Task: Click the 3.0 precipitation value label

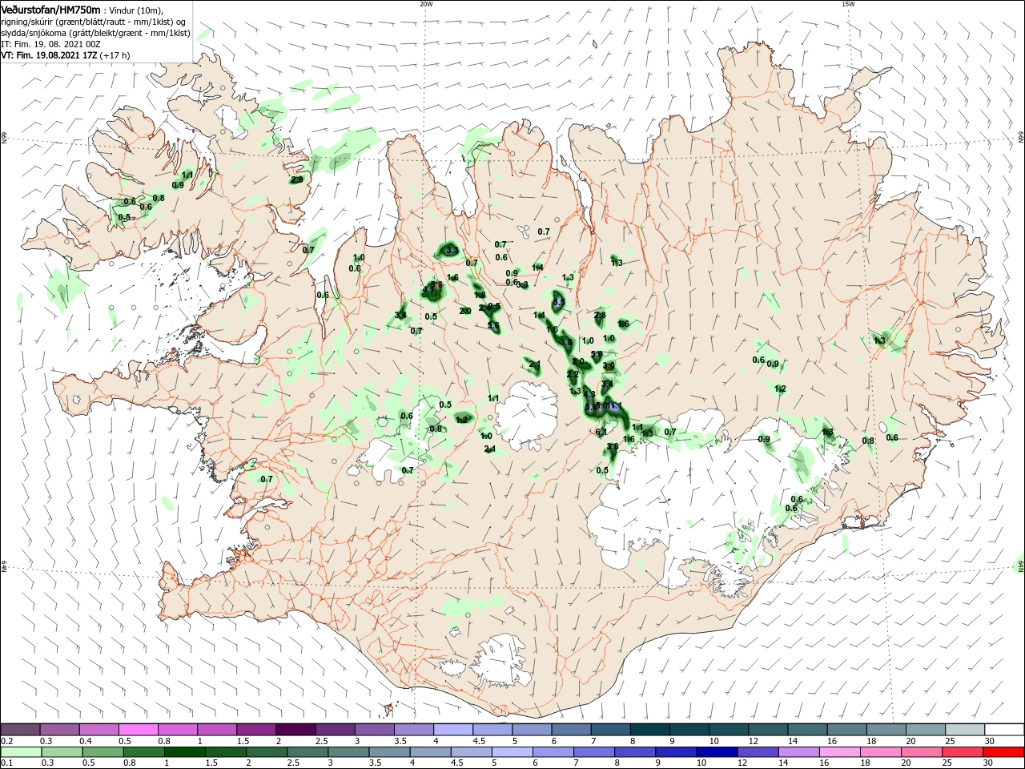Action: [609, 365]
